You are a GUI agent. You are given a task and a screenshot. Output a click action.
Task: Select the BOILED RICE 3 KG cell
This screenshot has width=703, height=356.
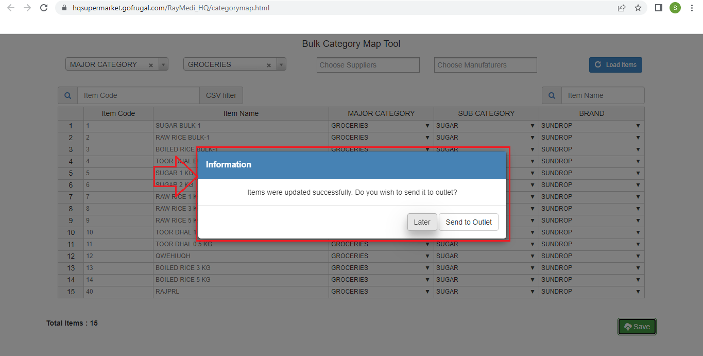pos(241,268)
